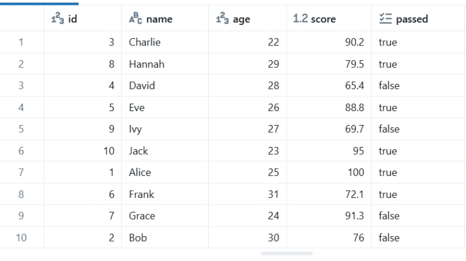
Task: Click the string type icon beside name
Action: [x=135, y=19]
